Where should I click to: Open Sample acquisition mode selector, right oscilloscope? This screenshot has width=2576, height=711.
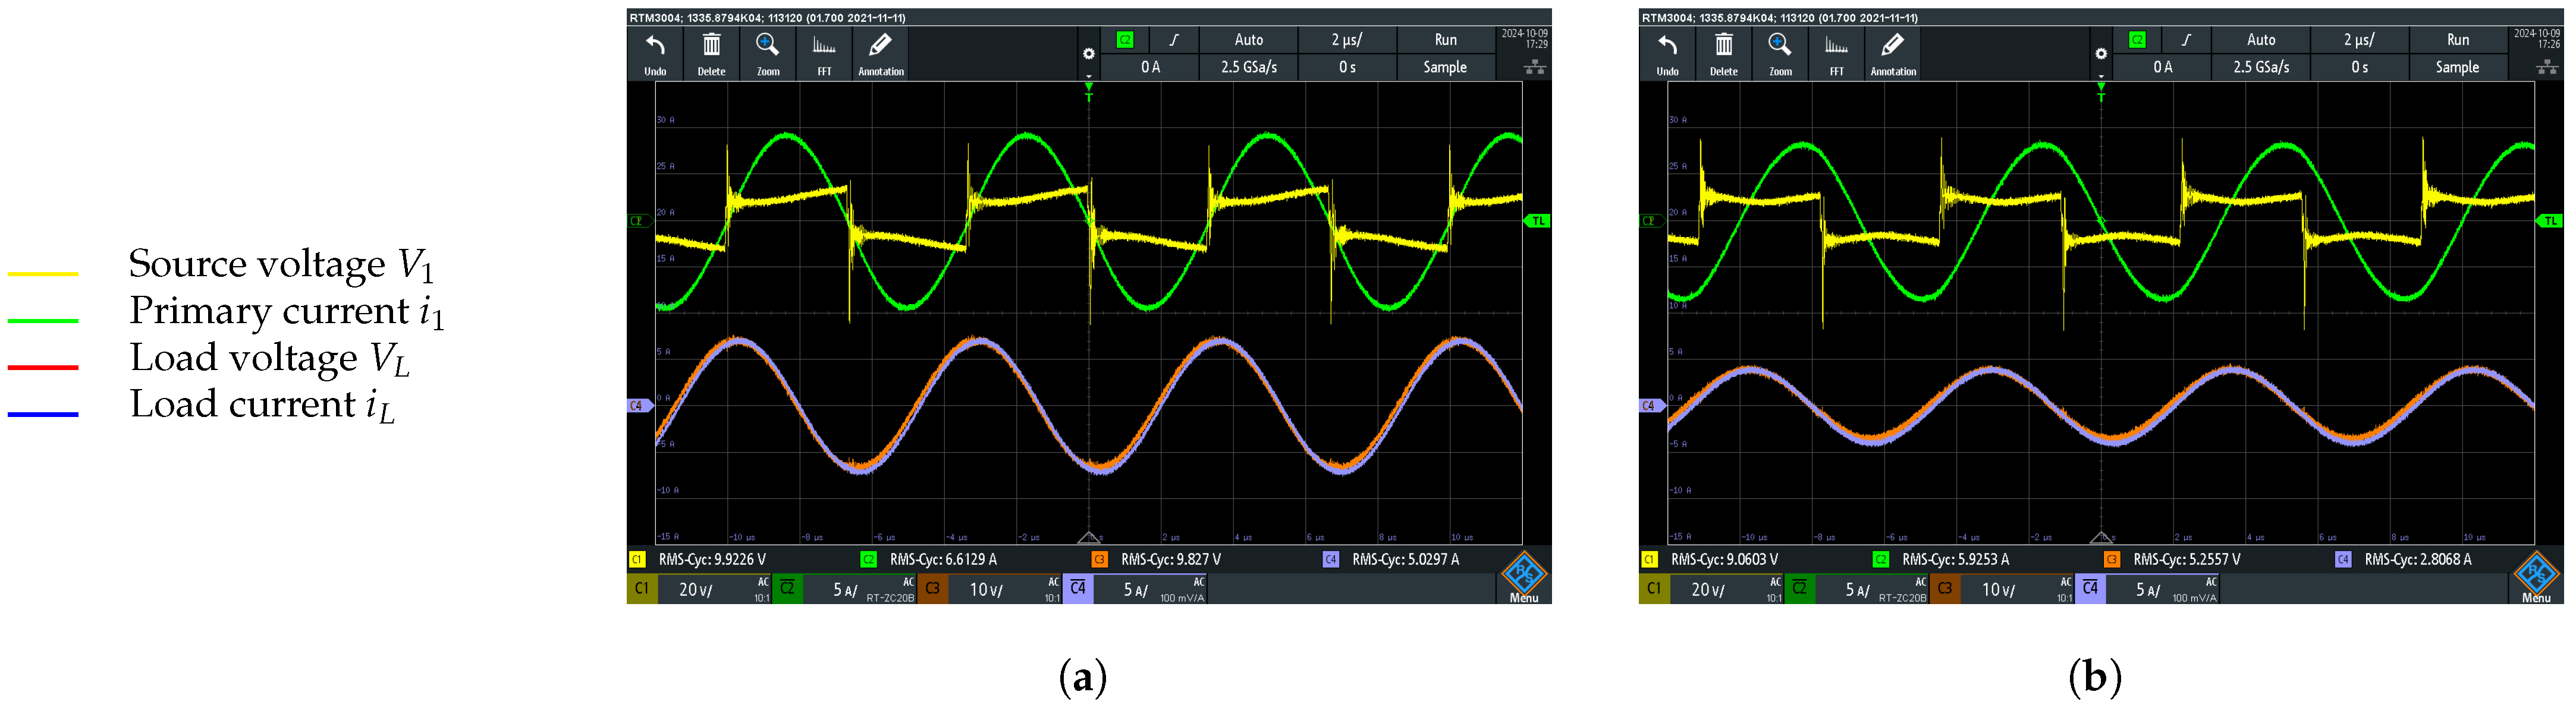(x=2456, y=67)
